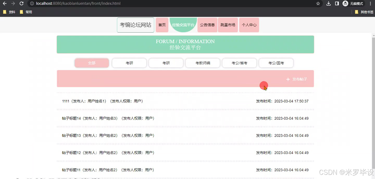The width and height of the screenshot is (375, 179).
Task: Open the post 帖子标题11
Action: pyautogui.click(x=185, y=170)
